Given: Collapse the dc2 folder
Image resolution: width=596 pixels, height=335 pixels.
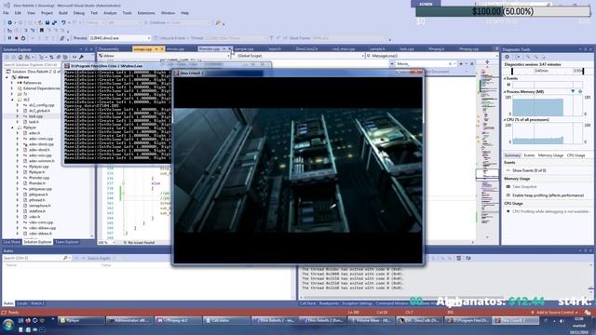Looking at the screenshot, I should tap(12, 100).
